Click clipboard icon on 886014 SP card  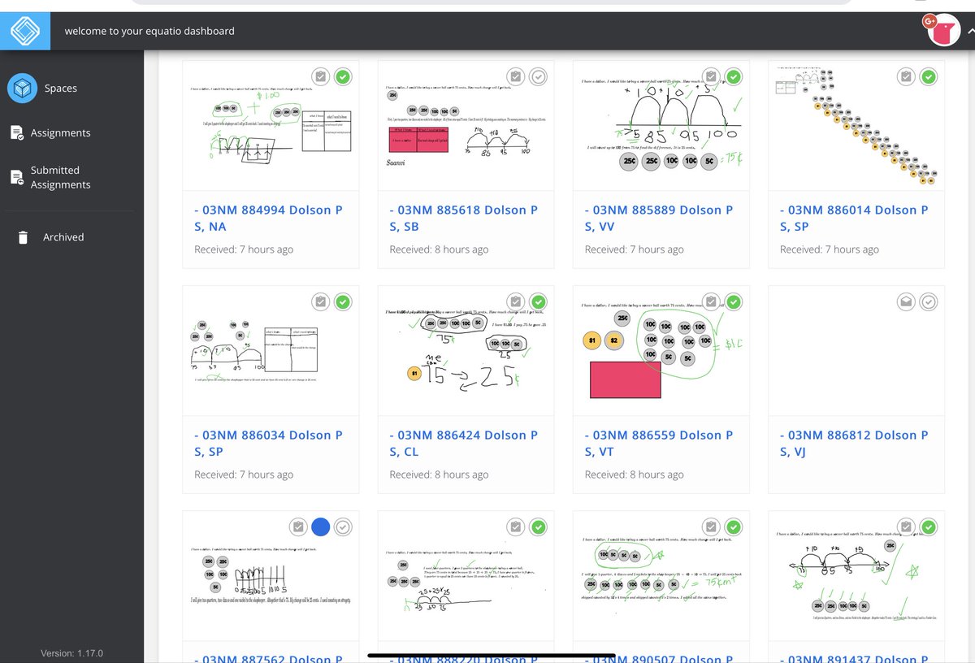[x=906, y=77]
